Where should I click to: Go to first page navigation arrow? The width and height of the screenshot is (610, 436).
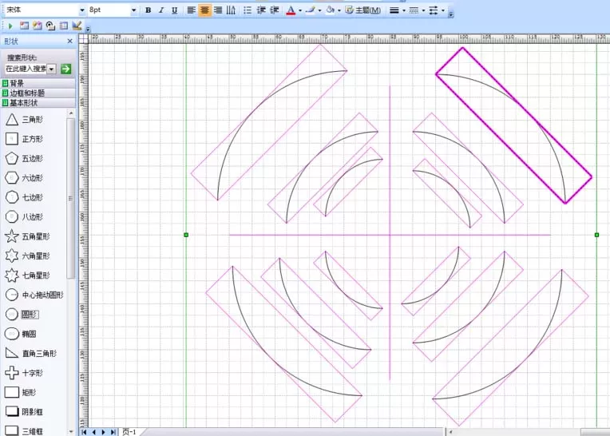pyautogui.click(x=84, y=432)
